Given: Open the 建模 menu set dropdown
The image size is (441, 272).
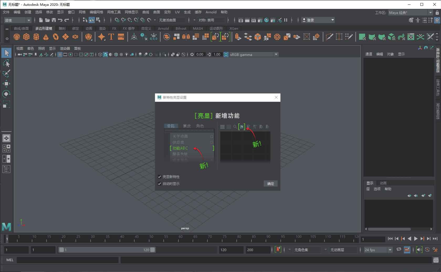Looking at the screenshot, I should [x=17, y=20].
